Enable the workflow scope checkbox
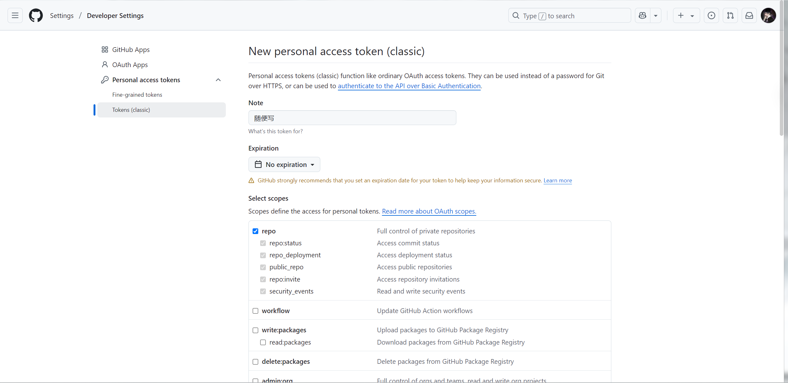 pyautogui.click(x=255, y=311)
